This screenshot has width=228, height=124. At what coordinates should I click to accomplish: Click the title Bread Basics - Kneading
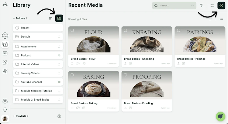[139, 59]
